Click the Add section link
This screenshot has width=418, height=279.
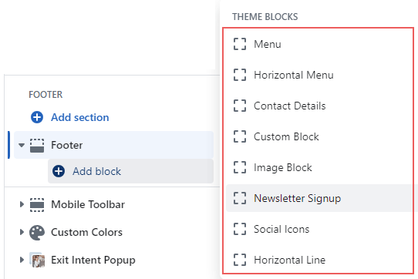tap(80, 117)
